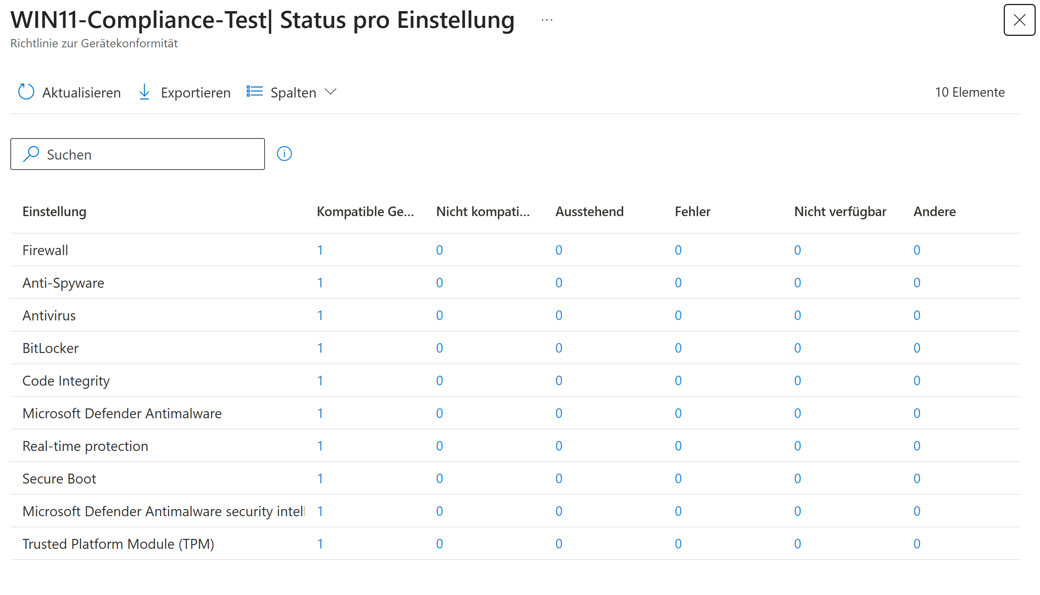Click the Exportieren download icon
The width and height of the screenshot is (1040, 595).
pyautogui.click(x=144, y=92)
